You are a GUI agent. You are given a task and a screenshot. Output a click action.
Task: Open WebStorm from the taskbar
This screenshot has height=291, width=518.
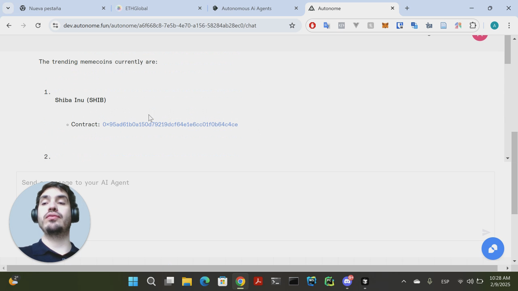[311, 281]
